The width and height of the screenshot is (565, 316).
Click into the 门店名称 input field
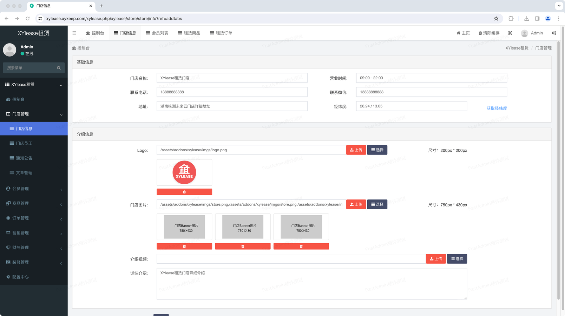coord(232,78)
